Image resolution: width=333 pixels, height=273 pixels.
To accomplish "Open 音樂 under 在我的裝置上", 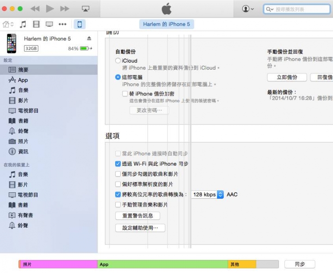I will point(49,174).
